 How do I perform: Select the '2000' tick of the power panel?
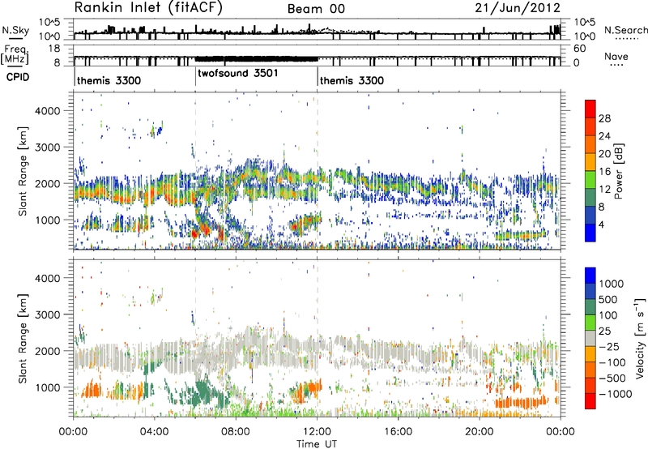[48, 183]
